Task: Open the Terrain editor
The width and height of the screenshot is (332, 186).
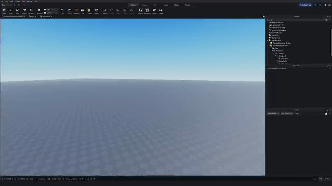Action: tap(69, 10)
